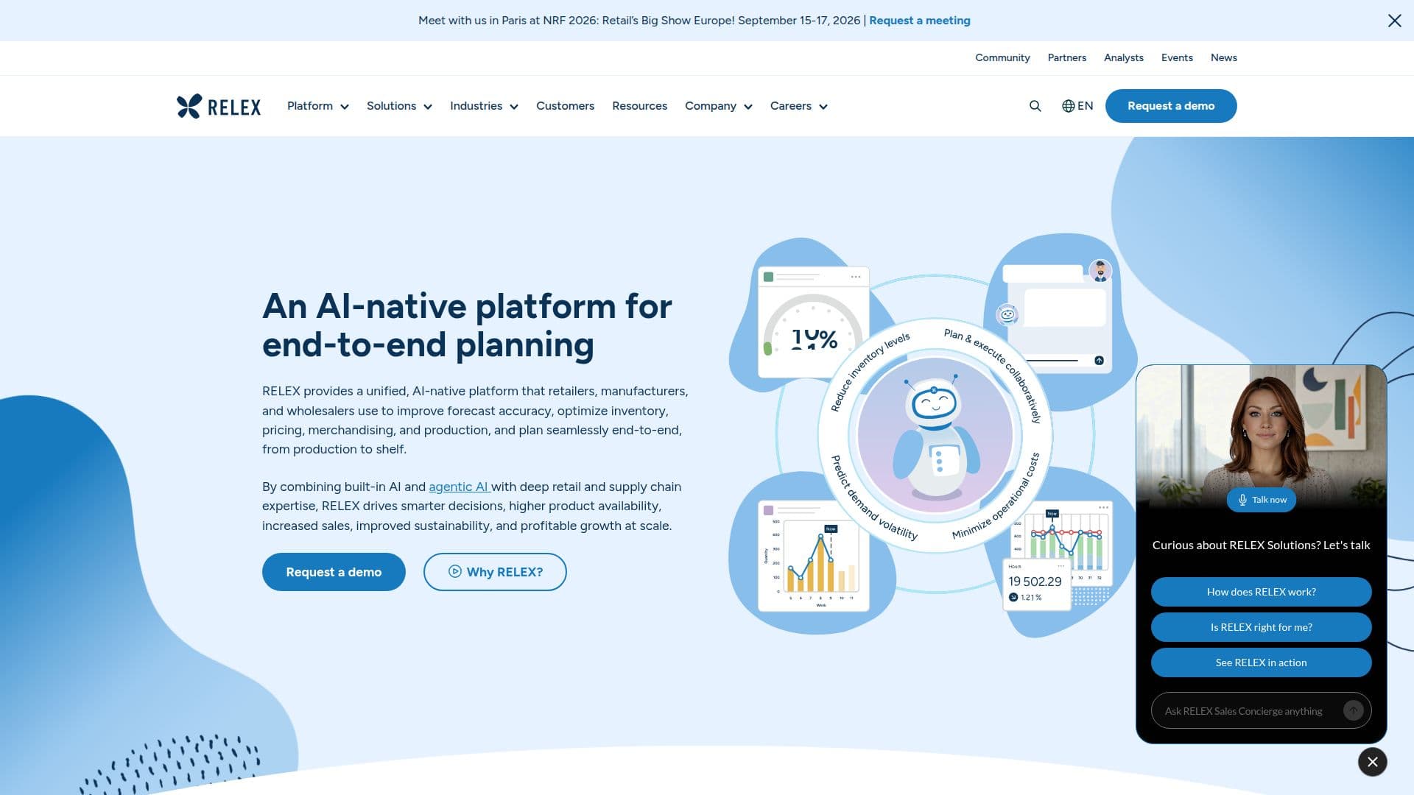Open the News link
The image size is (1414, 795).
[1223, 57]
